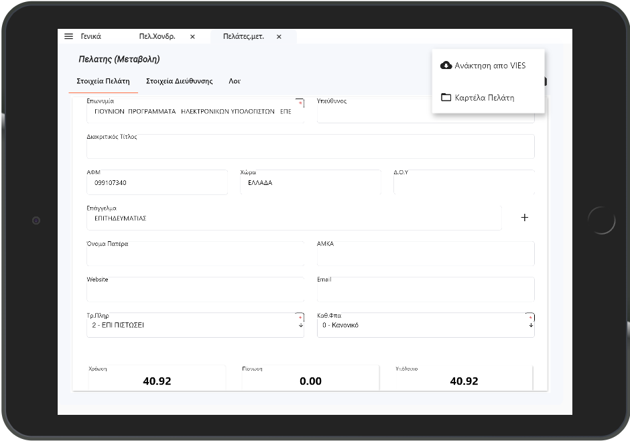Switch to Στοιχεία Διεύθυνσης tab
This screenshot has height=441, width=630.
coord(179,81)
